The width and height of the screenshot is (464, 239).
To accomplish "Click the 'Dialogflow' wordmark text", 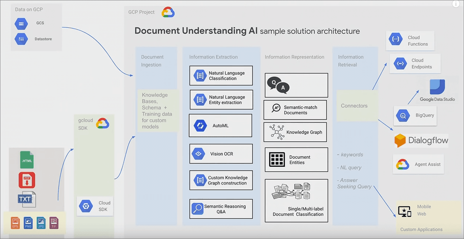I will click(x=428, y=141).
